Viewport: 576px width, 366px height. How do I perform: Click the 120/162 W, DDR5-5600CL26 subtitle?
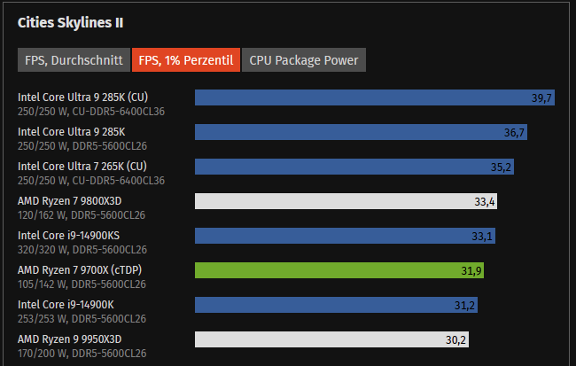pos(82,215)
